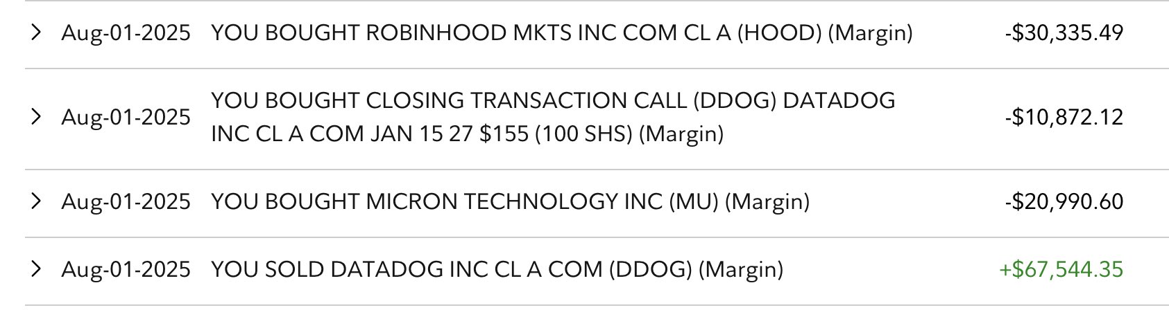The width and height of the screenshot is (1169, 310).
Task: Click the JAN 15 27 $155 option detail line
Action: point(430,133)
